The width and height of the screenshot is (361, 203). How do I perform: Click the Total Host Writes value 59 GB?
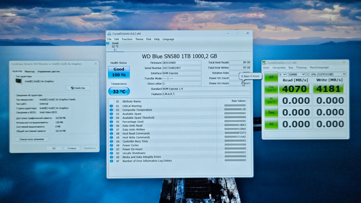coord(240,68)
